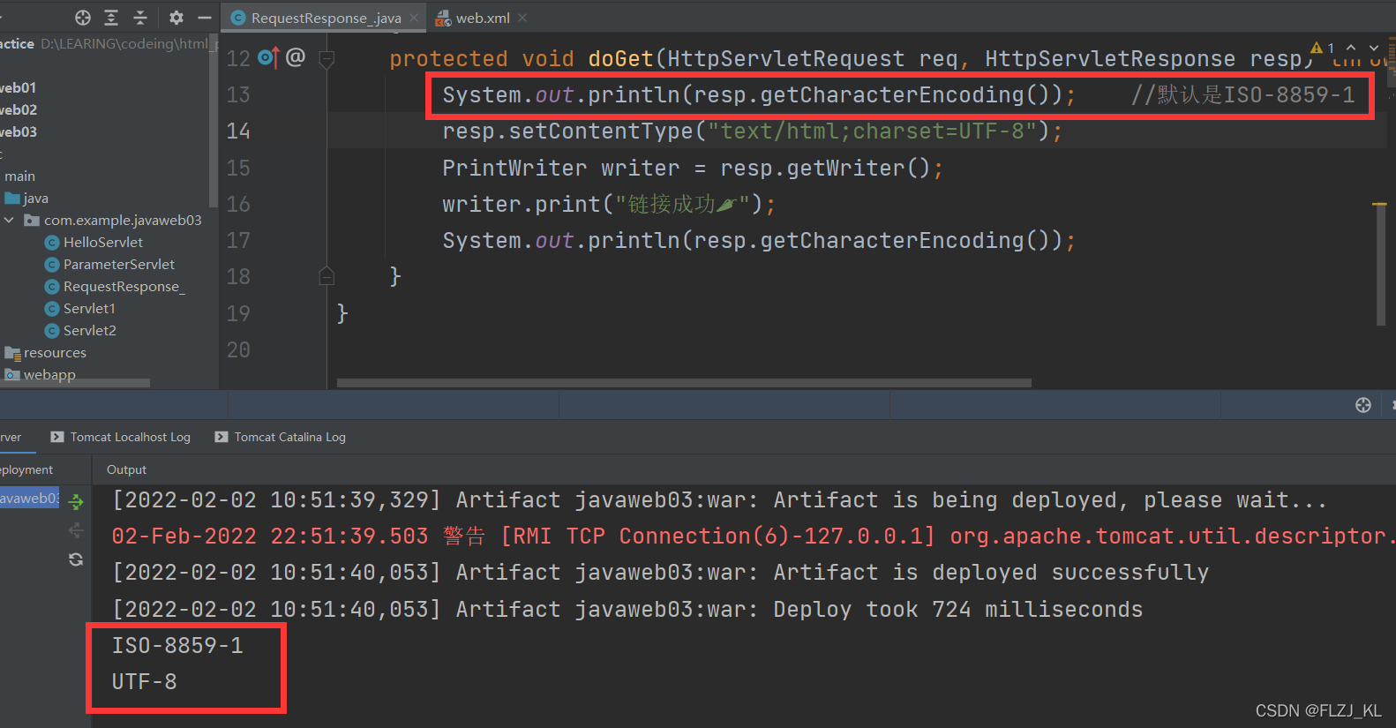The height and width of the screenshot is (728, 1396).
Task: Click the locate-in-project crosshair icon
Action: pos(83,18)
